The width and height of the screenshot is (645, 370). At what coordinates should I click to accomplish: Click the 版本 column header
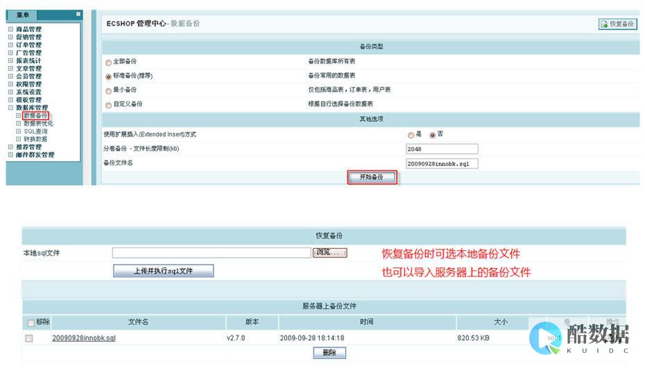click(x=252, y=322)
